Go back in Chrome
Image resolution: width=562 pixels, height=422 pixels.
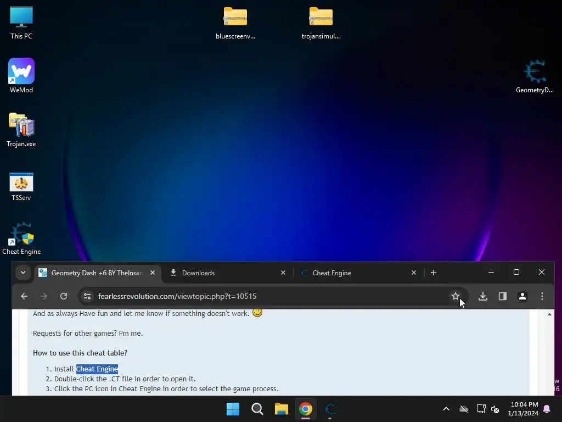24,296
